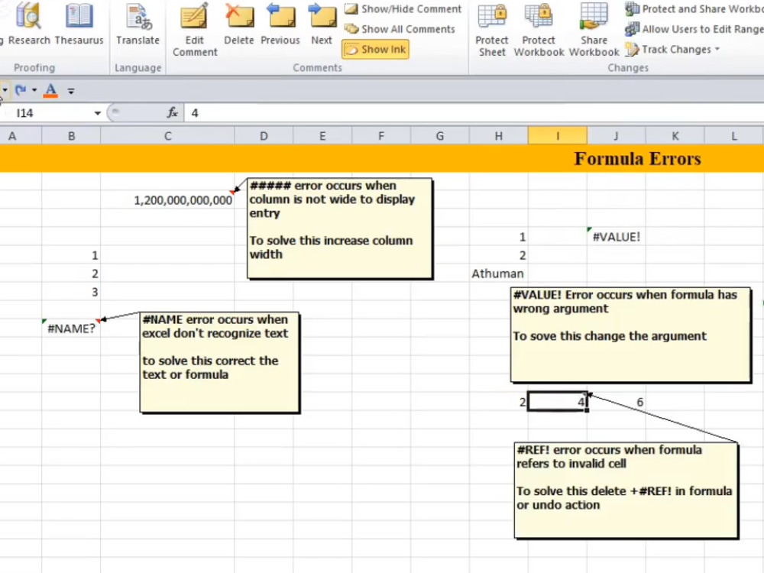Click the Name Box showing I14
The height and width of the screenshot is (573, 764).
click(47, 113)
